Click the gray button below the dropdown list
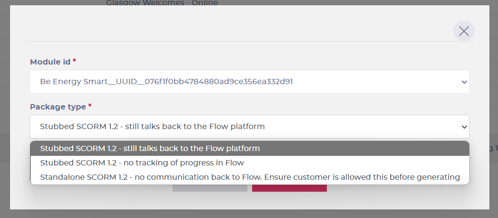The width and height of the screenshot is (498, 218). [x=209, y=188]
